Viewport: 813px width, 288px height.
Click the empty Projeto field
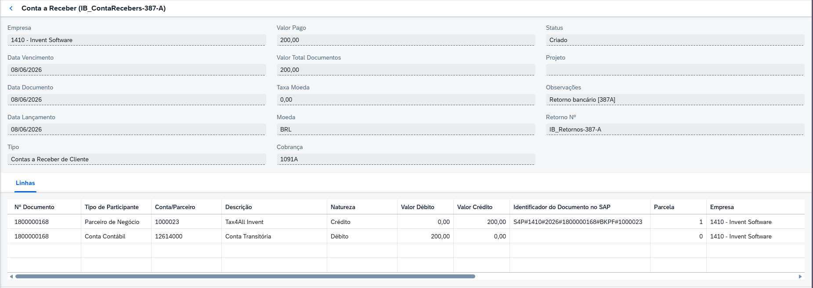[x=675, y=70]
